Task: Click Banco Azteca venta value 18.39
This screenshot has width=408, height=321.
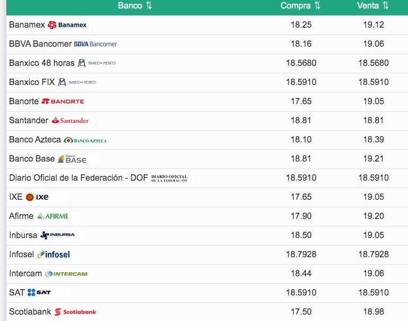Action: point(374,139)
